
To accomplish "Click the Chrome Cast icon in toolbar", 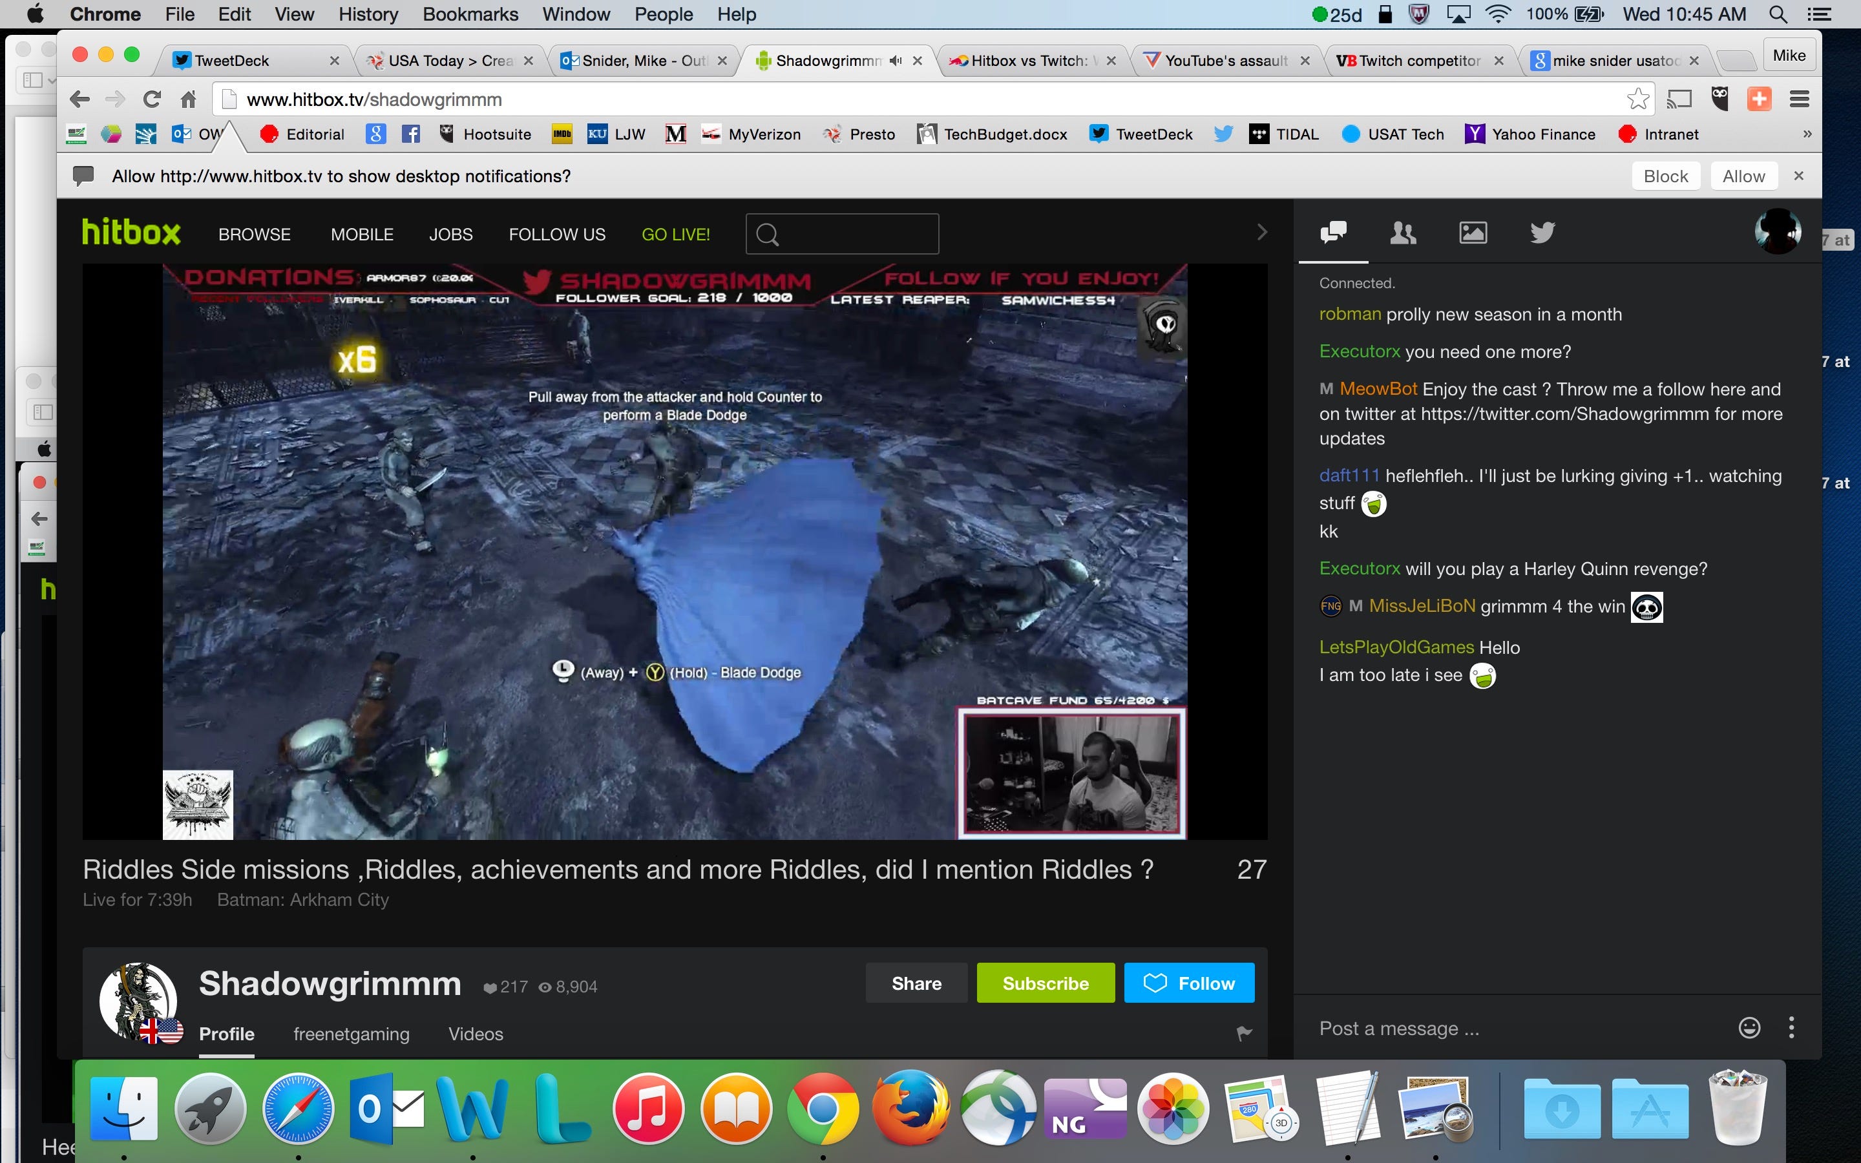I will [x=1679, y=100].
